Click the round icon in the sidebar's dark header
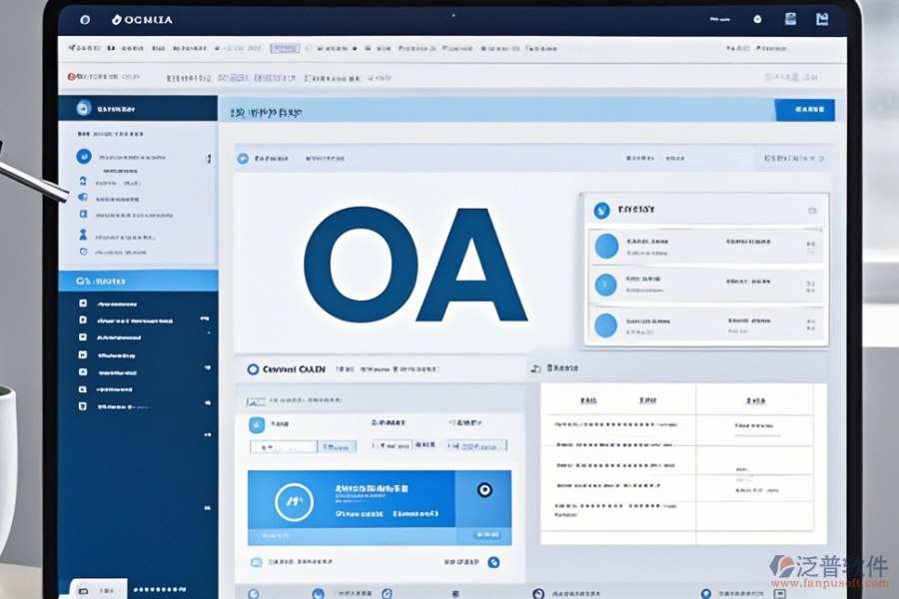The width and height of the screenshot is (899, 599). (x=83, y=109)
